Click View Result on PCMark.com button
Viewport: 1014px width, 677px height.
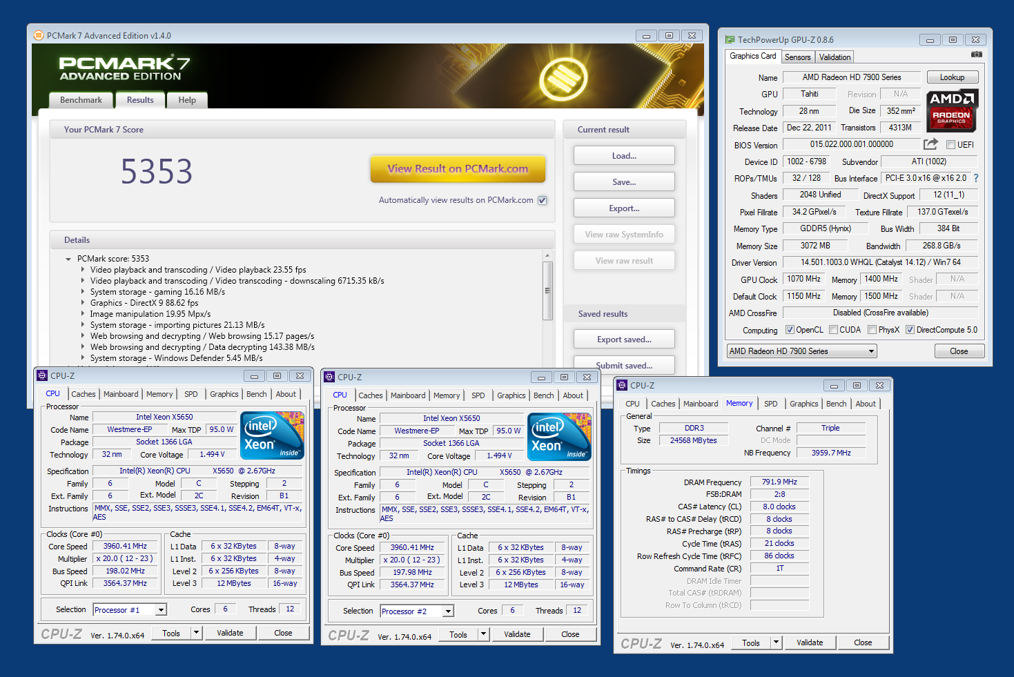click(458, 169)
